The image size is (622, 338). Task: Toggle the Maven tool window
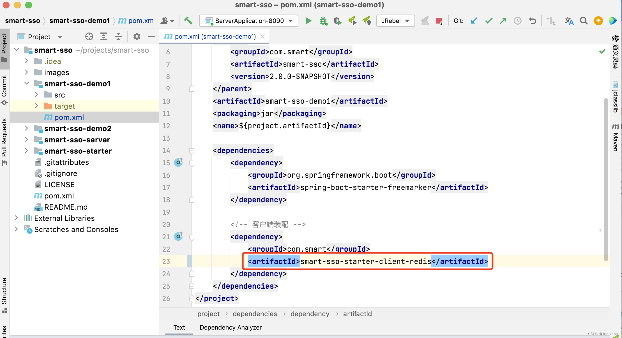click(616, 137)
